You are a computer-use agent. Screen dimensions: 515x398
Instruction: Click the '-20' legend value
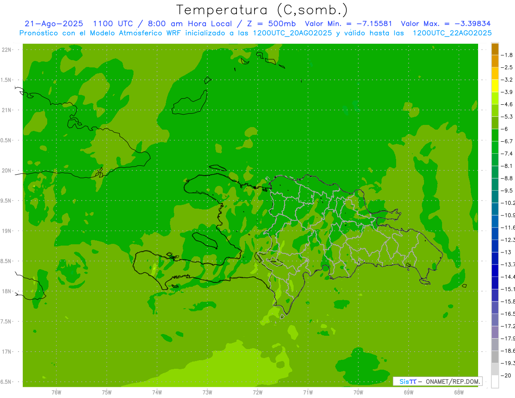point(506,375)
